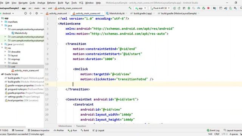
Task: Open the Terminal tool window
Action: pos(18,130)
